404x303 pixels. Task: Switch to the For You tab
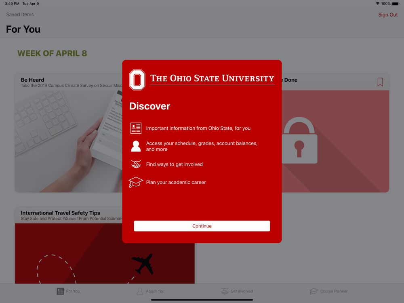pos(68,291)
